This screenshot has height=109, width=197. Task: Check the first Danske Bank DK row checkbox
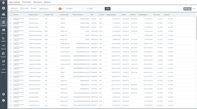[x=11, y=43]
